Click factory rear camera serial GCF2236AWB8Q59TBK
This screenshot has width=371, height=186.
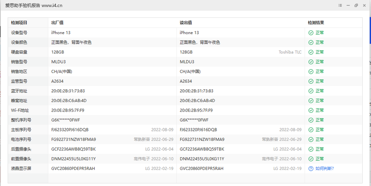pos(73,149)
